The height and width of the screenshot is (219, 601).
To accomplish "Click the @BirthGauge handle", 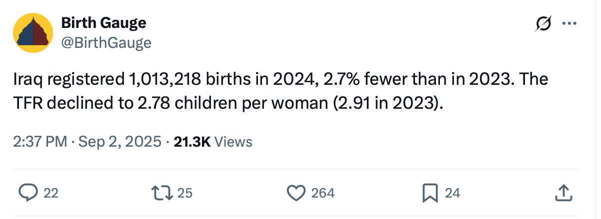I will pyautogui.click(x=106, y=43).
